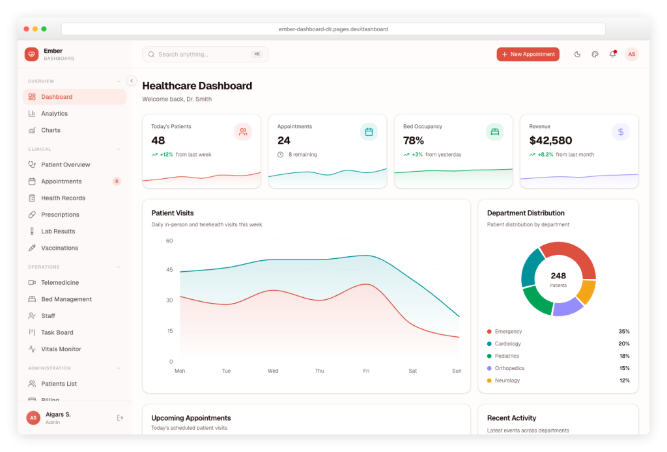Open the Vaccinations page

pos(74,248)
